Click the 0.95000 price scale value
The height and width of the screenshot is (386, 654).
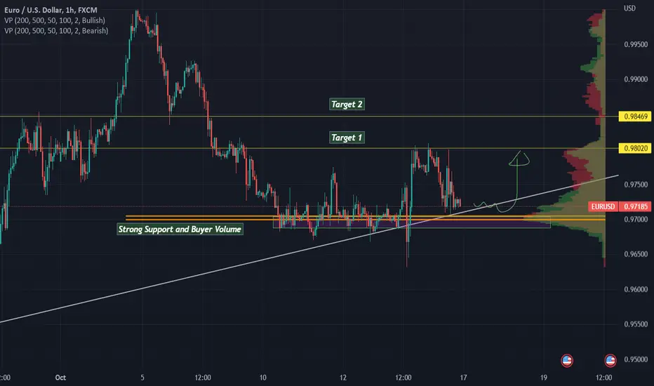click(x=636, y=359)
